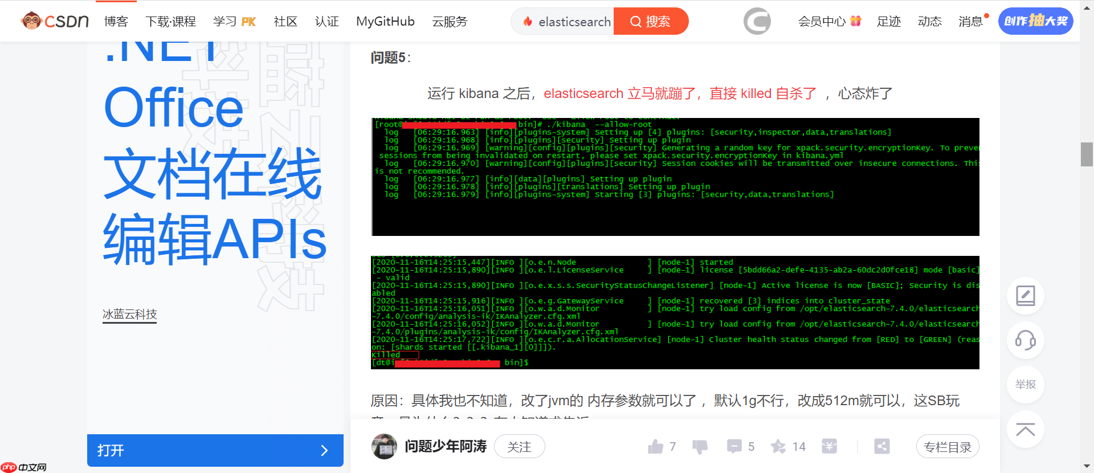Image resolution: width=1094 pixels, height=473 pixels.
Task: Click the page vertical scrollbar thumb
Action: click(1087, 154)
